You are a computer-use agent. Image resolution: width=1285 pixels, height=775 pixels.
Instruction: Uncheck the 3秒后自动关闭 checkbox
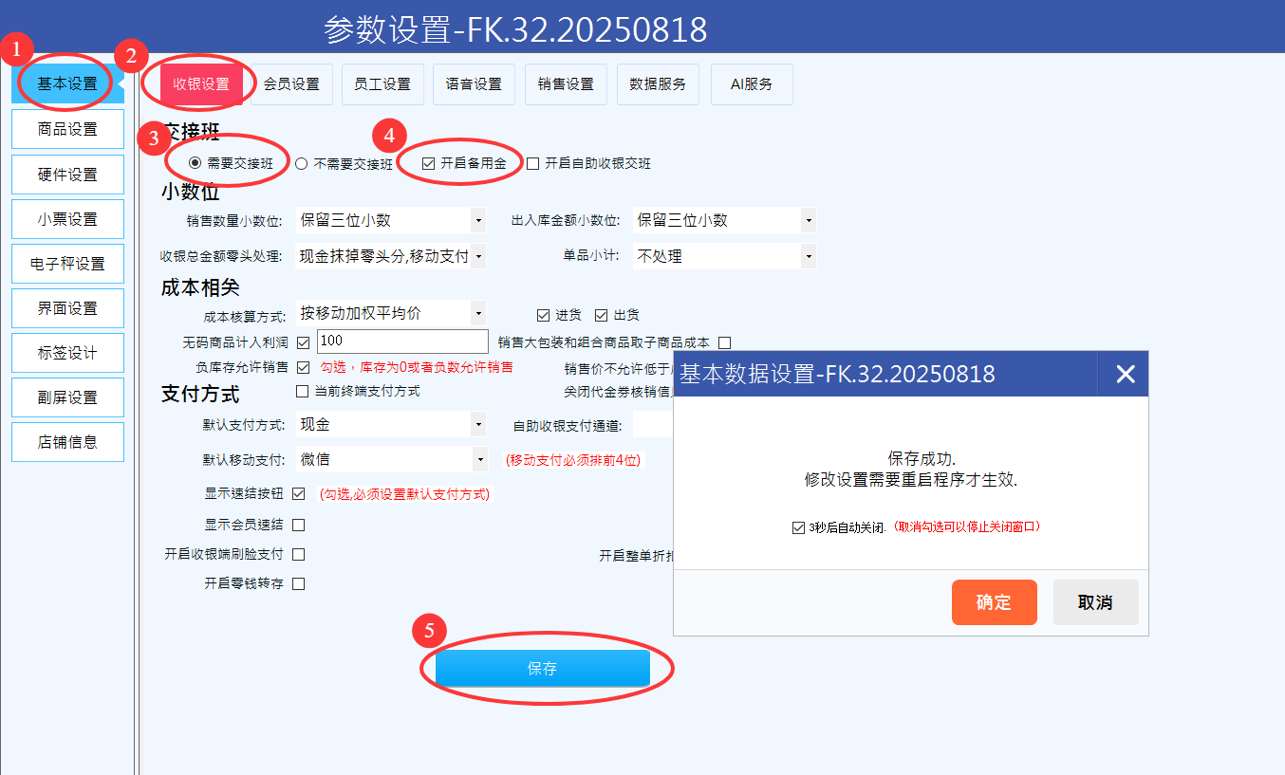[x=798, y=527]
